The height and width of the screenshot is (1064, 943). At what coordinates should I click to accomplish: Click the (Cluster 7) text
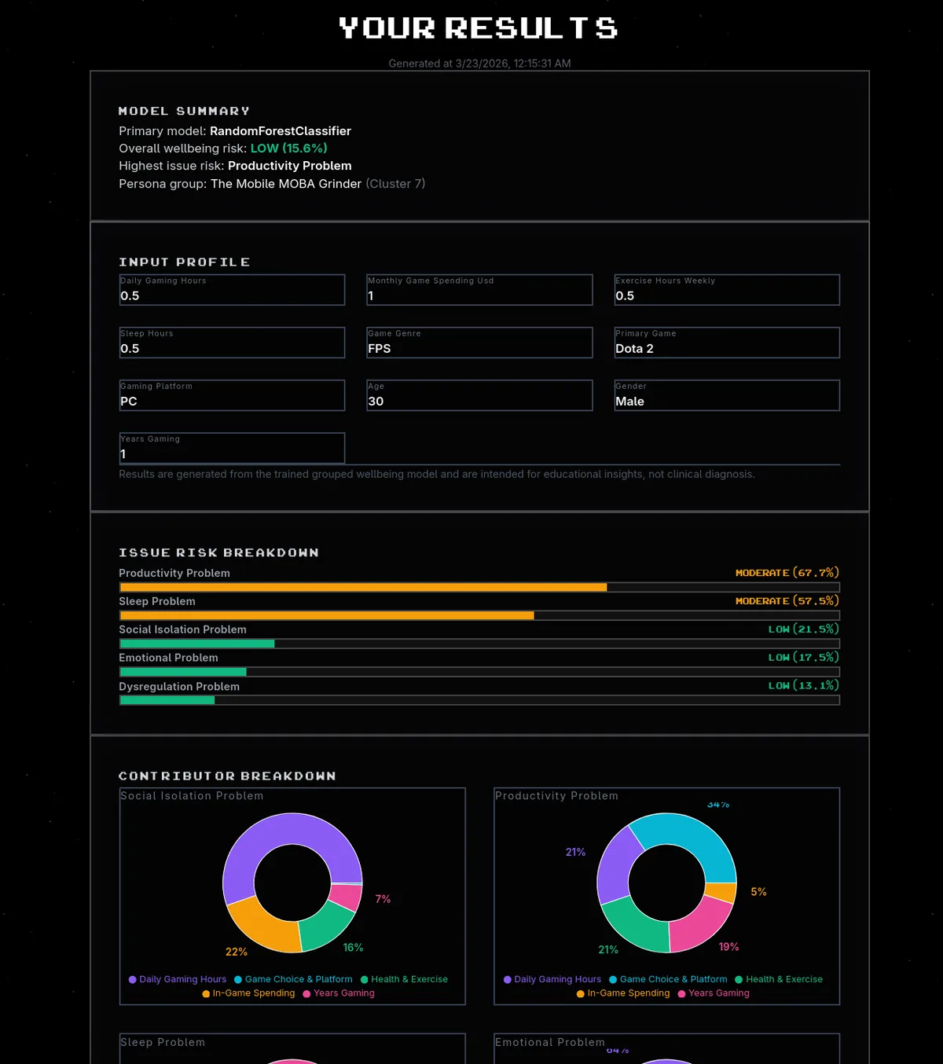pos(395,184)
